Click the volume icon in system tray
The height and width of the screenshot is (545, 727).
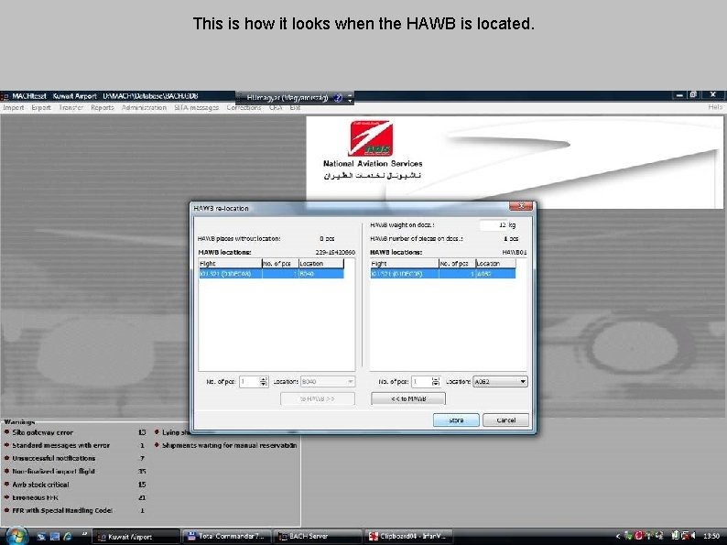pos(692,536)
